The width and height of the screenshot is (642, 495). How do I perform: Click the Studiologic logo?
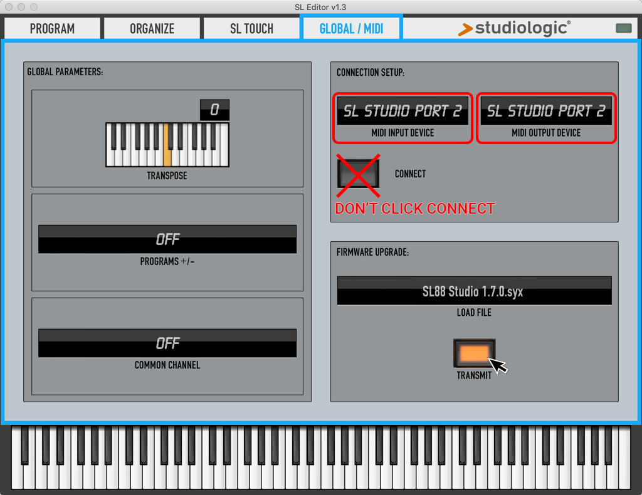(x=514, y=28)
